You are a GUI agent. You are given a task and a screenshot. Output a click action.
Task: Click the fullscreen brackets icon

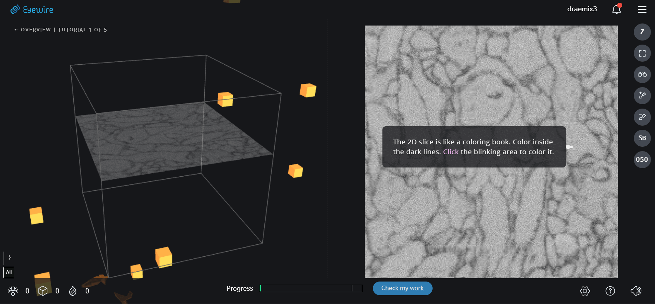[x=642, y=53]
